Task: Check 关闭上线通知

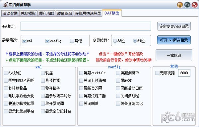Action: (81, 81)
